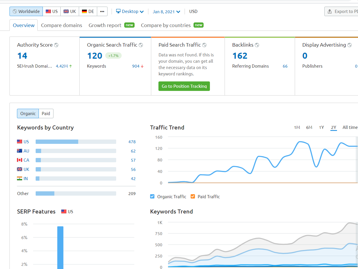Click the red down arrow next to 904

click(x=142, y=66)
